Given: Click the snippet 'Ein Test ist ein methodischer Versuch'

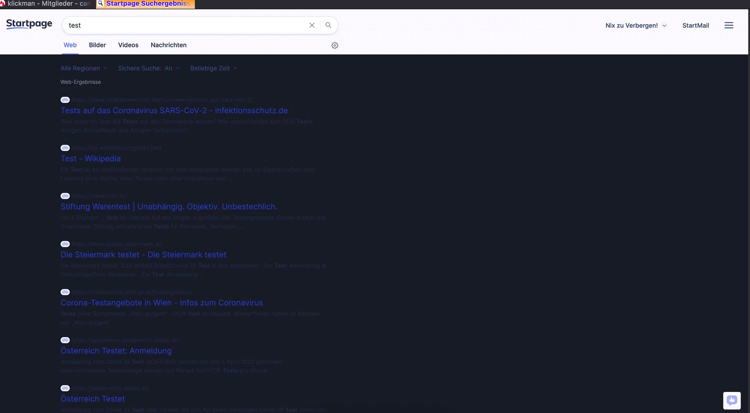Looking at the screenshot, I should [188, 174].
